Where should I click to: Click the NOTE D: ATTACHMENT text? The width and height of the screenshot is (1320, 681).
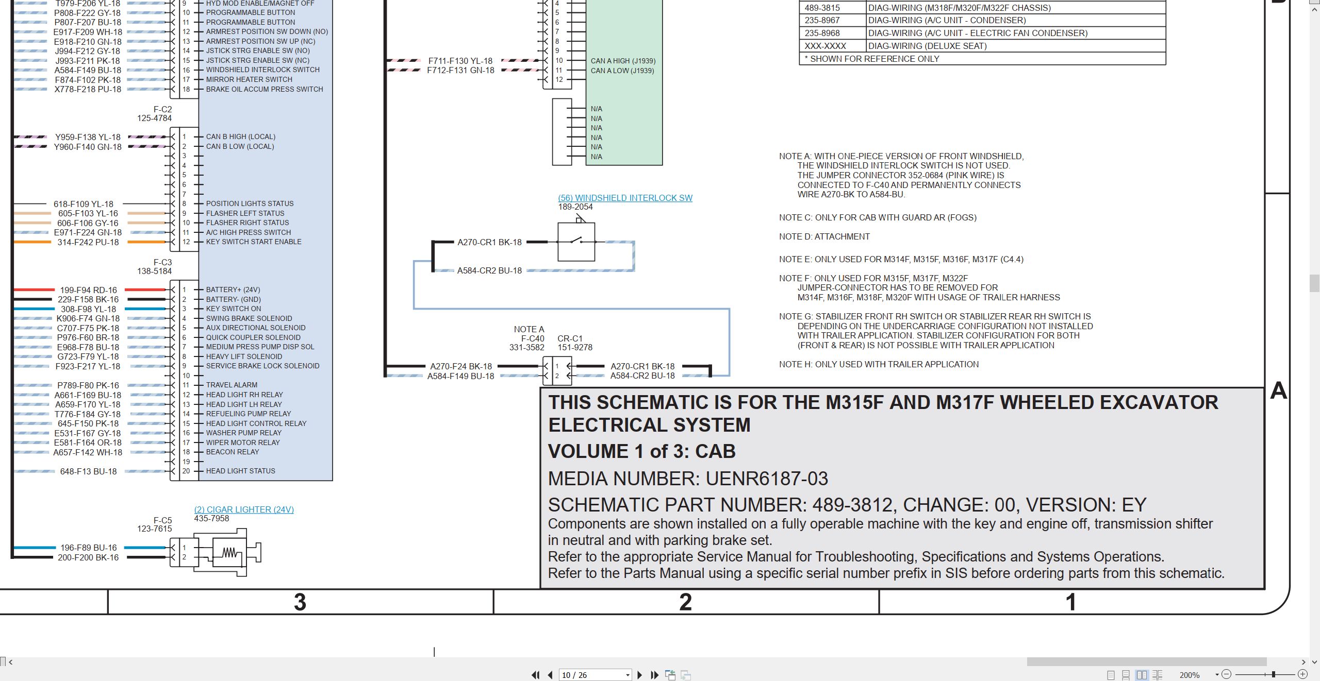[x=824, y=236]
